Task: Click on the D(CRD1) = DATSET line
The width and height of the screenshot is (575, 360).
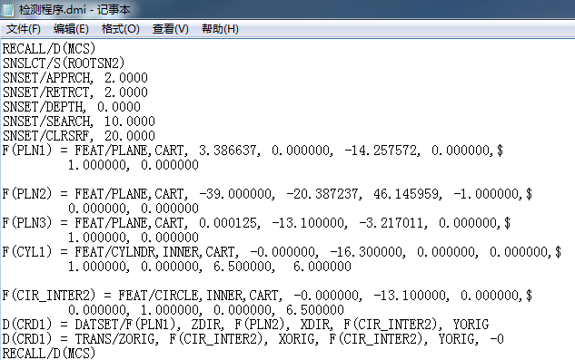Action: [245, 325]
